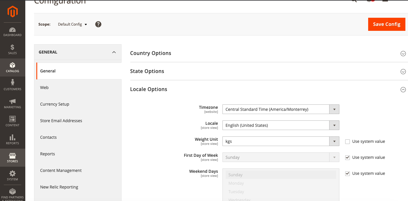The image size is (408, 201).
Task: Click the System gear icon
Action: point(13,174)
